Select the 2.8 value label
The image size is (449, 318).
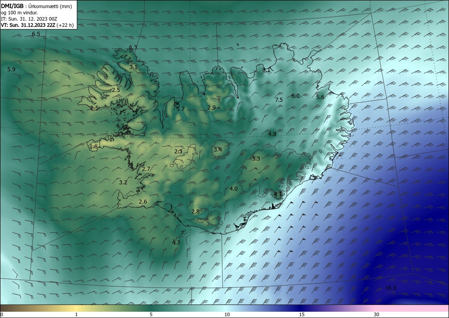(195, 212)
